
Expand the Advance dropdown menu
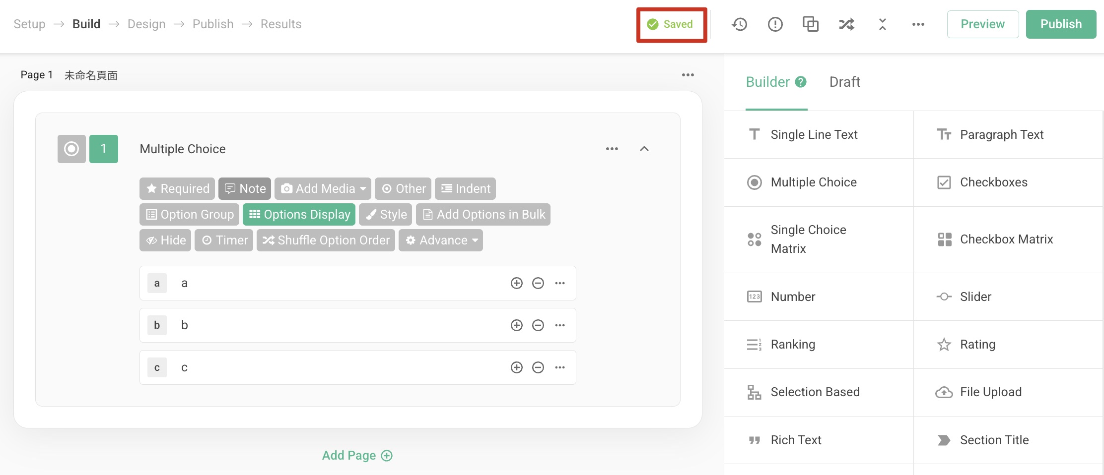[x=441, y=240]
